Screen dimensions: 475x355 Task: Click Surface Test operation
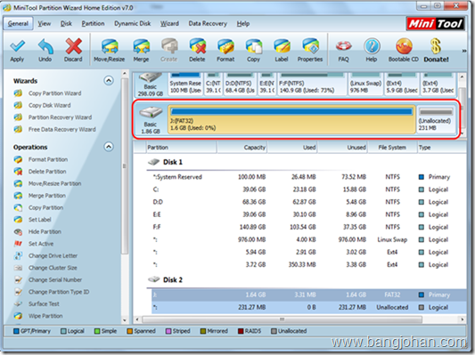point(44,304)
